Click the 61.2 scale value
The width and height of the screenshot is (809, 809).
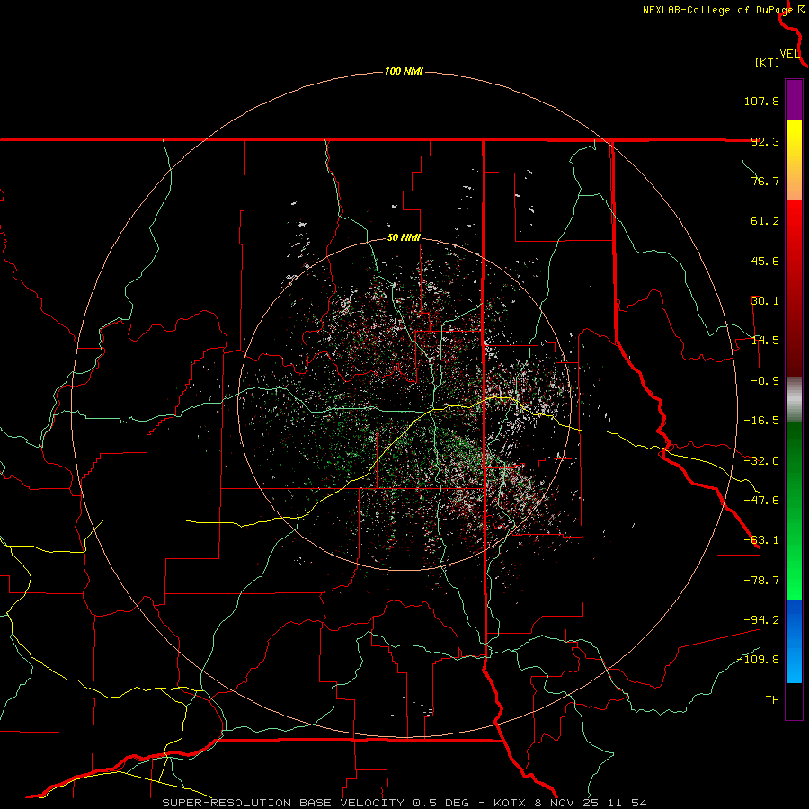pos(765,221)
